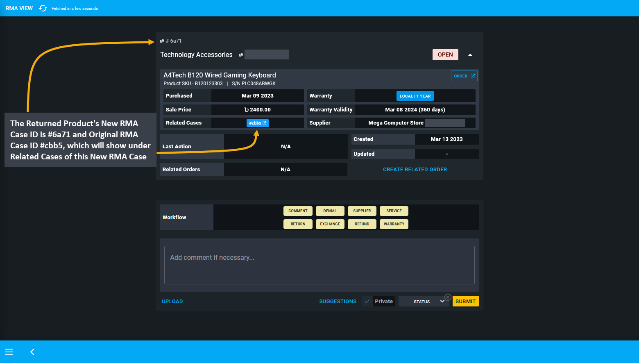Open related case #cbb5 chip

pyautogui.click(x=258, y=123)
